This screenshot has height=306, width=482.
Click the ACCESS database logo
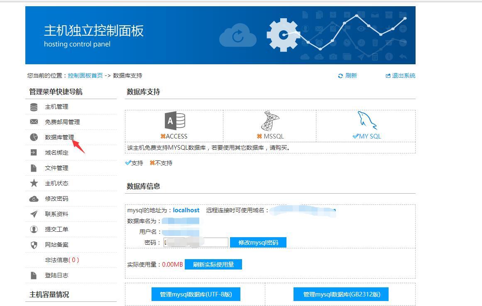[175, 121]
